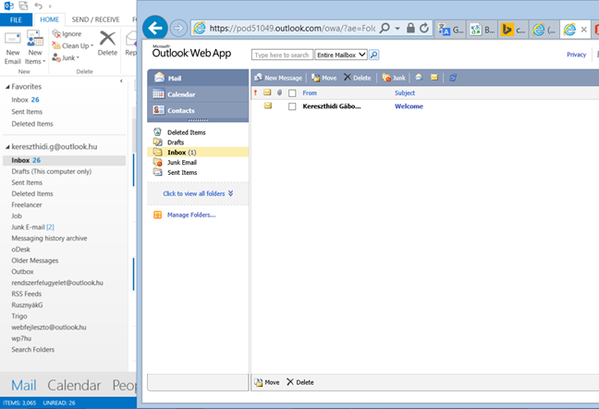
Task: Switch to Calendar in Outlook bottom navigation
Action: click(74, 385)
